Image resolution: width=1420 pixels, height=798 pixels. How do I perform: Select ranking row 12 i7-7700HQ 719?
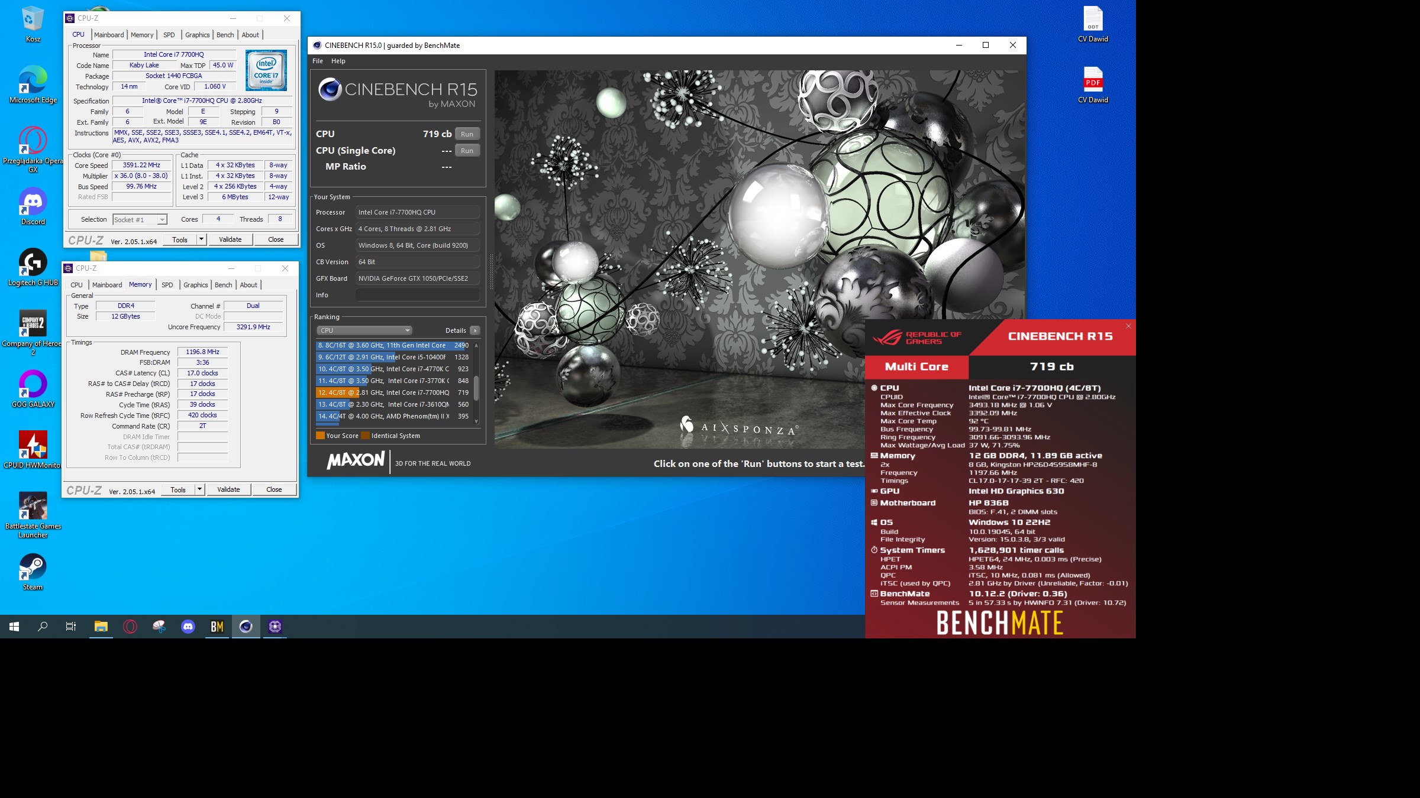click(x=393, y=392)
